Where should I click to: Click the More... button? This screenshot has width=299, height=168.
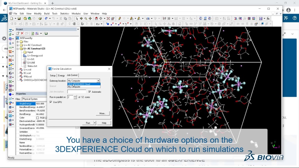point(103,113)
